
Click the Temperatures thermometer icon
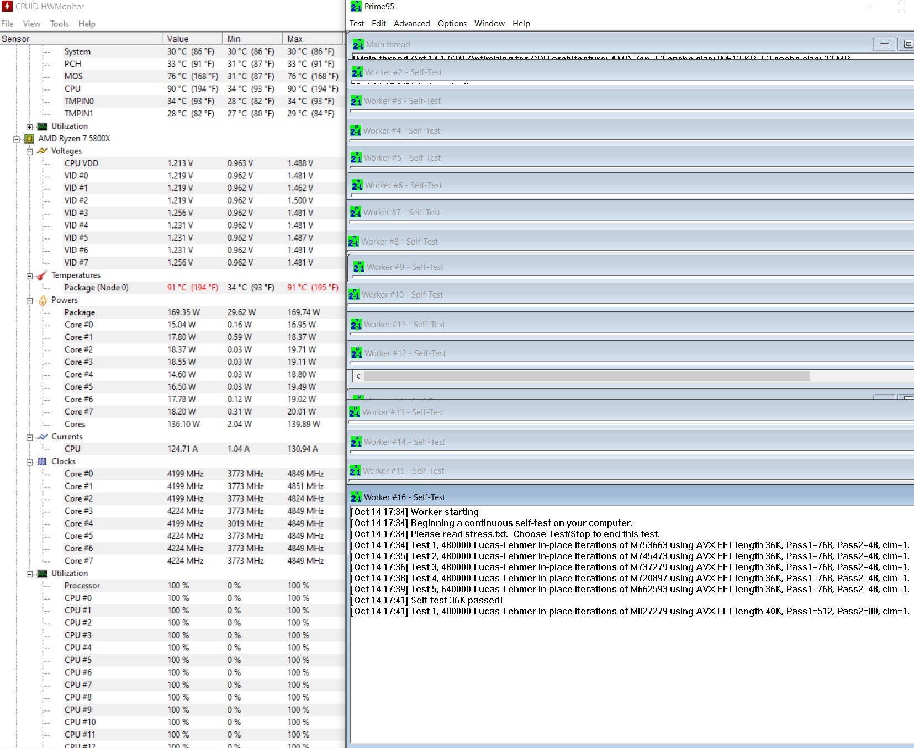click(42, 275)
